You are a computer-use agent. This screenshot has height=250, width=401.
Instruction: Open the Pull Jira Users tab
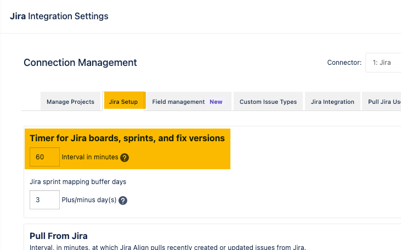[382, 102]
